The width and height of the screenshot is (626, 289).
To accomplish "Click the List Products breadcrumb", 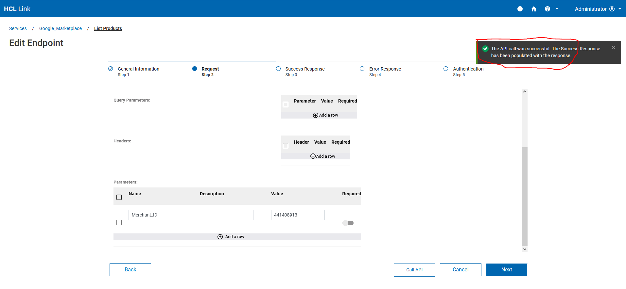I will (x=108, y=28).
